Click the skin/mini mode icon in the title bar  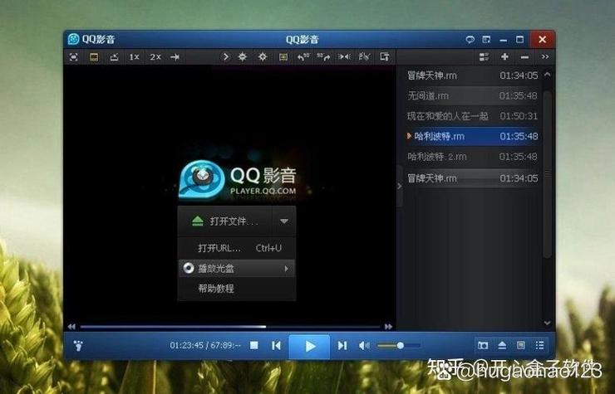(x=486, y=40)
